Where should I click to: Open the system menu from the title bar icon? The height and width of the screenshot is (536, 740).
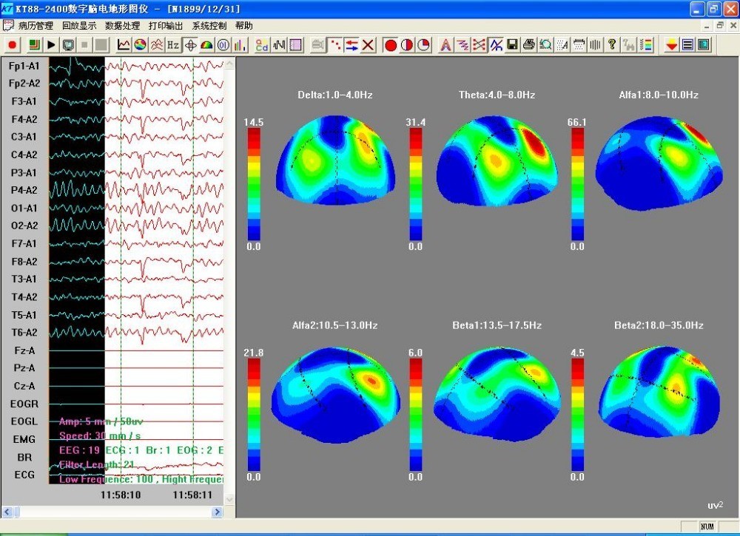7,8
